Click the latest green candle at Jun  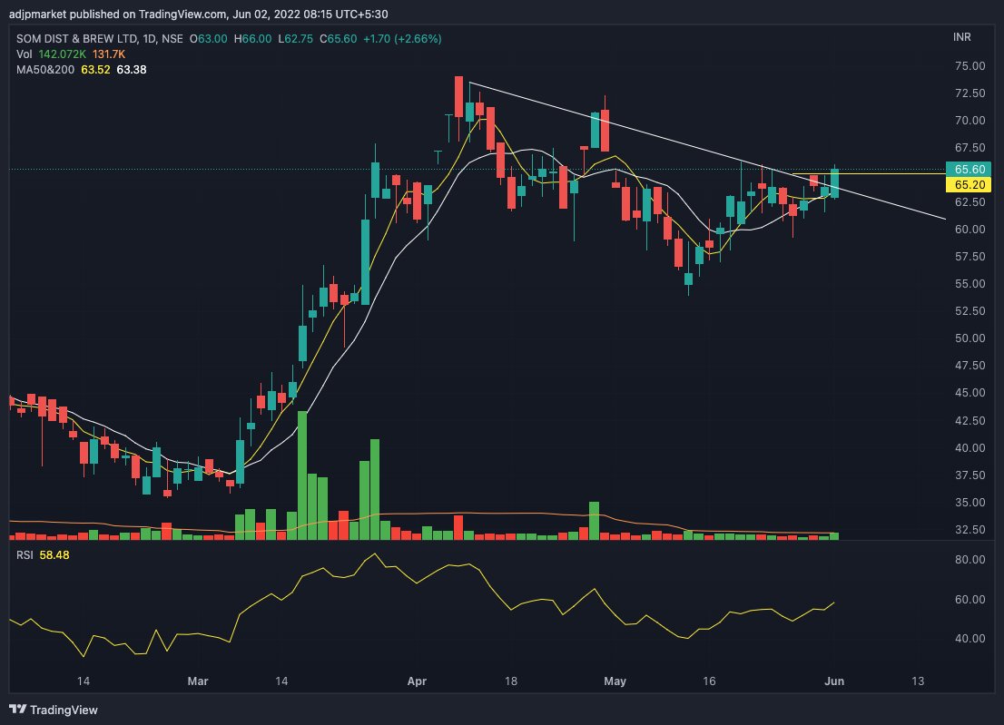pos(835,183)
